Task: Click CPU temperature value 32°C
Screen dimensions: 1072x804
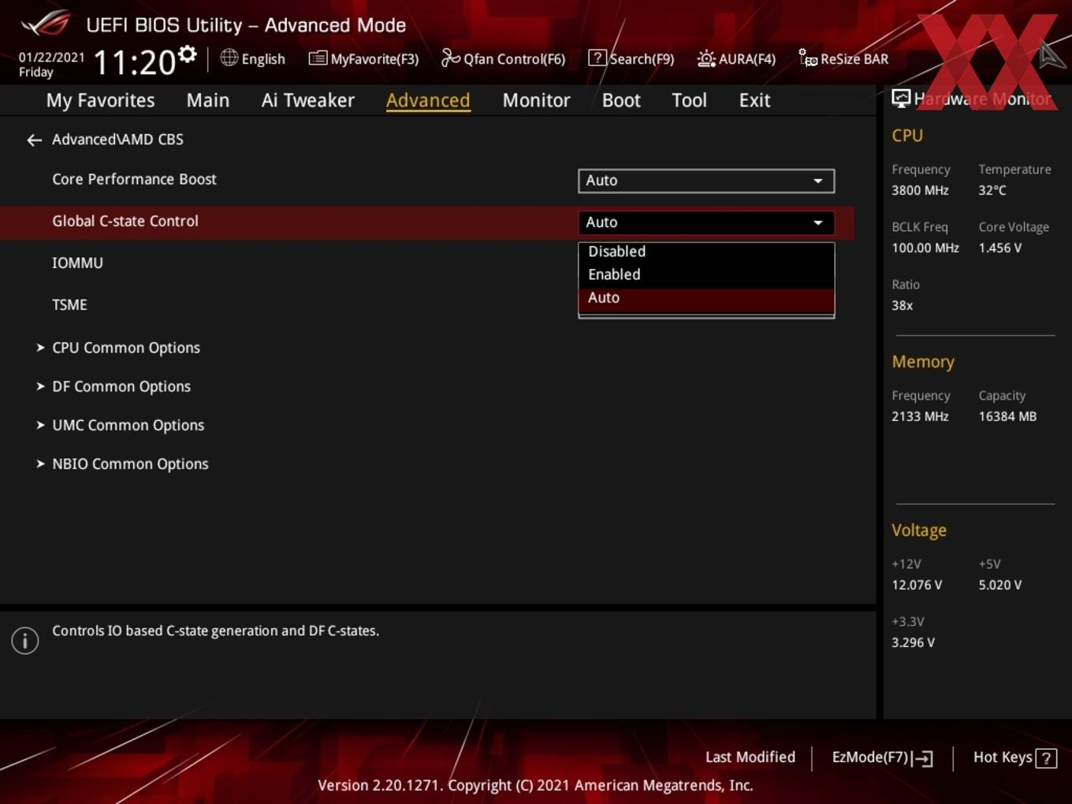Action: [992, 190]
